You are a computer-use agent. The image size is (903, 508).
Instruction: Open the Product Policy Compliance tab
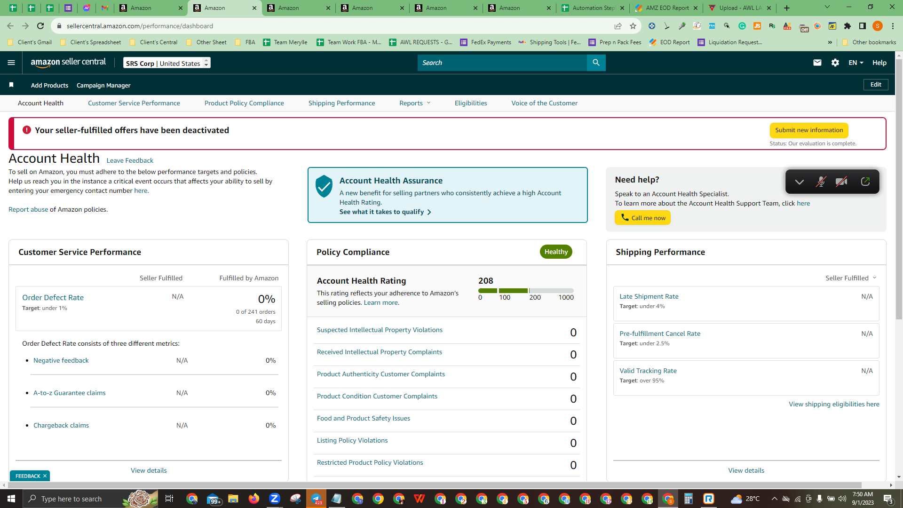click(x=244, y=103)
